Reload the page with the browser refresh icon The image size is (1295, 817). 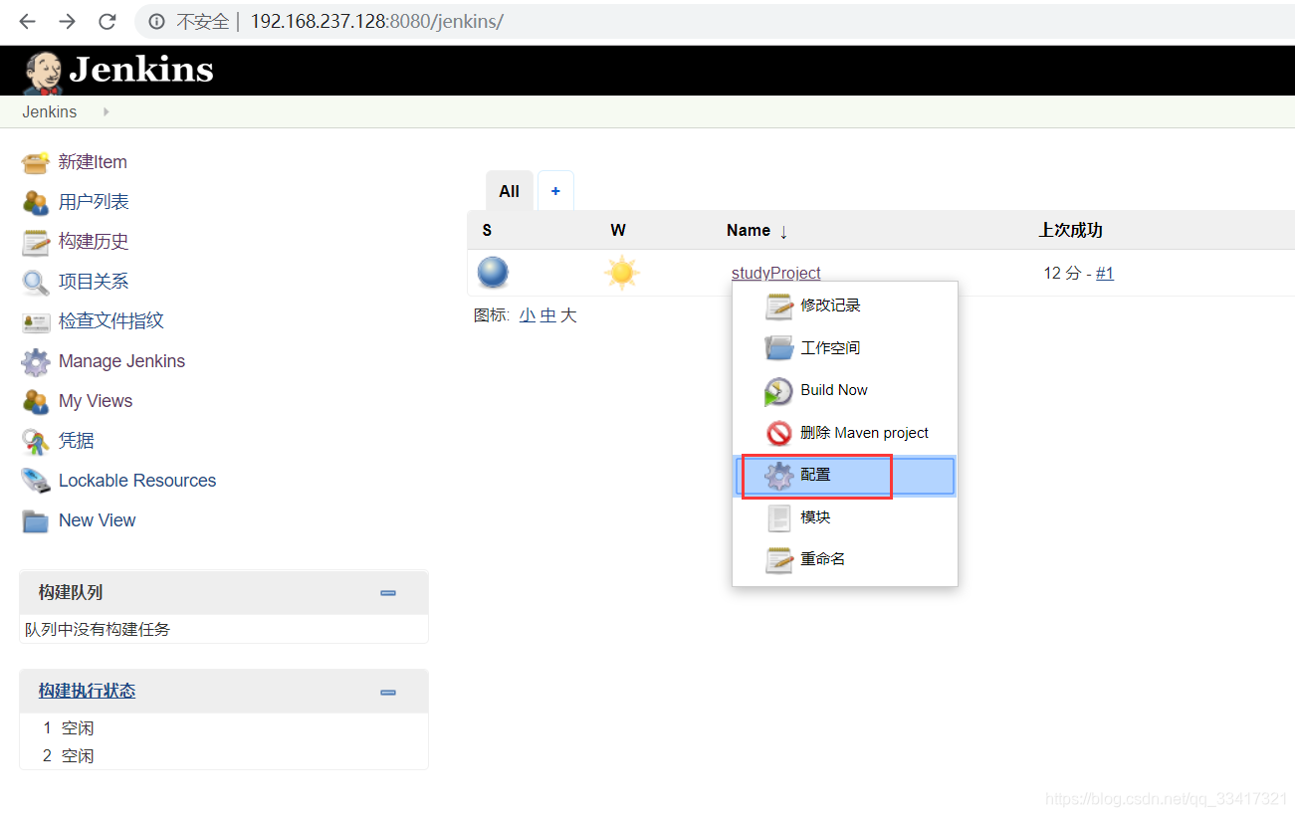[x=107, y=21]
